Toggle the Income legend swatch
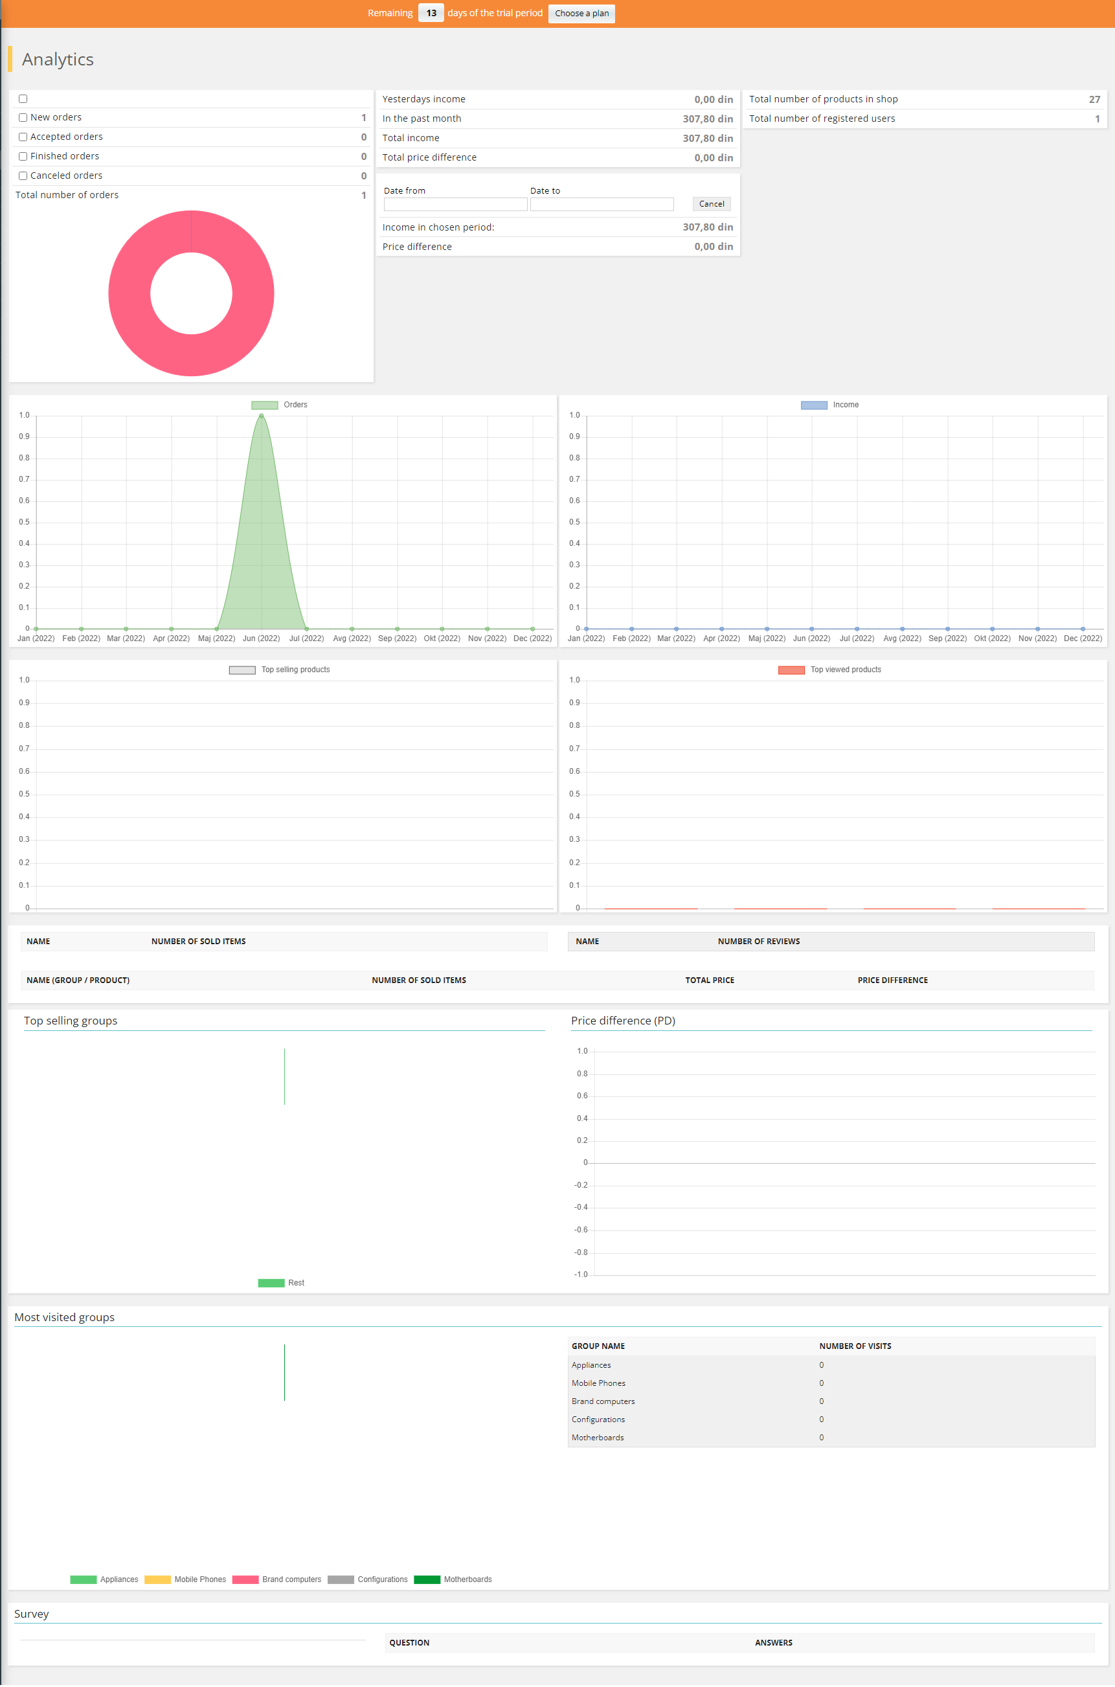The image size is (1115, 1687). [813, 405]
